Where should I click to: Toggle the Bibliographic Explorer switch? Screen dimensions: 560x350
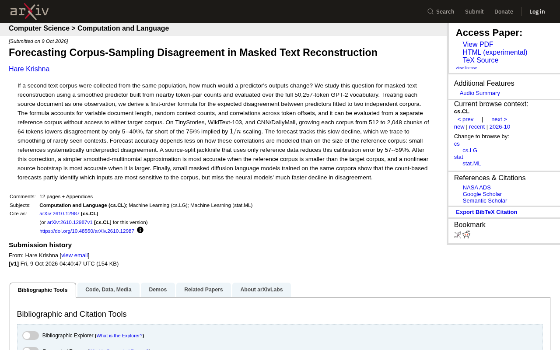[31, 336]
